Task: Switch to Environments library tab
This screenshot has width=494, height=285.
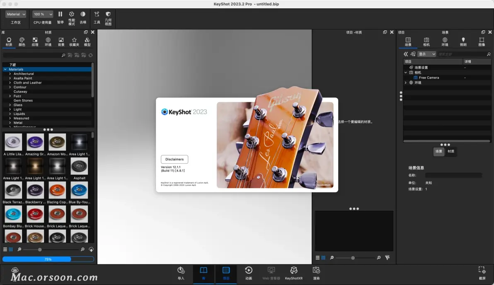Action: coord(48,42)
